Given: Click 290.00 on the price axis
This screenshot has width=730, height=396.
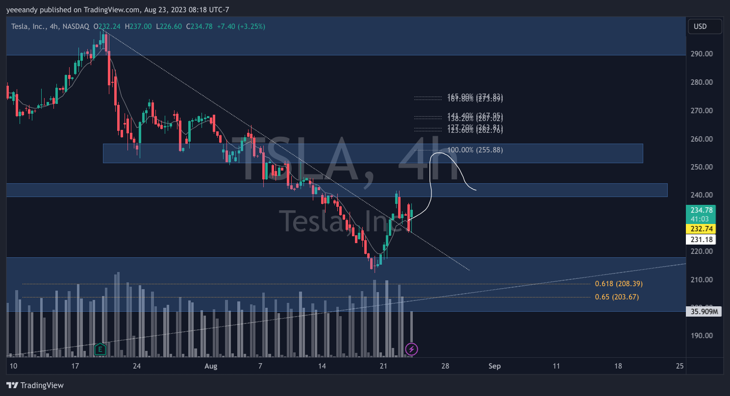Looking at the screenshot, I should (701, 54).
